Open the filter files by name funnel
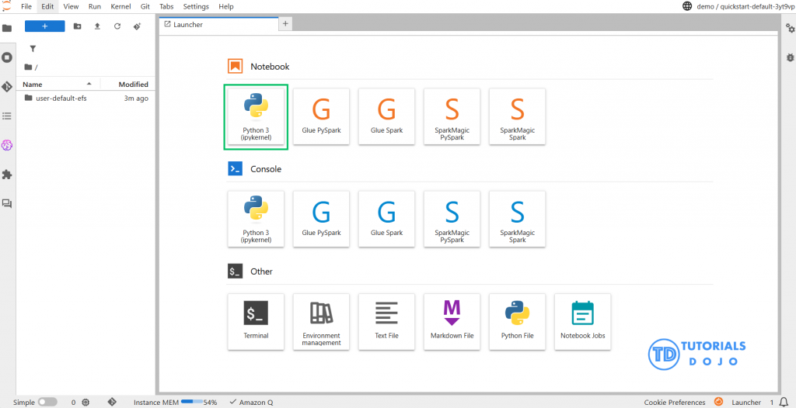The height and width of the screenshot is (408, 796). tap(33, 48)
